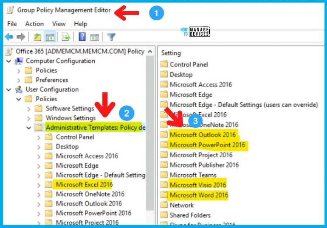Screen dimensions: 327x228
Task: Click folder icon beside Control Panel in right pane
Action: coord(164,64)
